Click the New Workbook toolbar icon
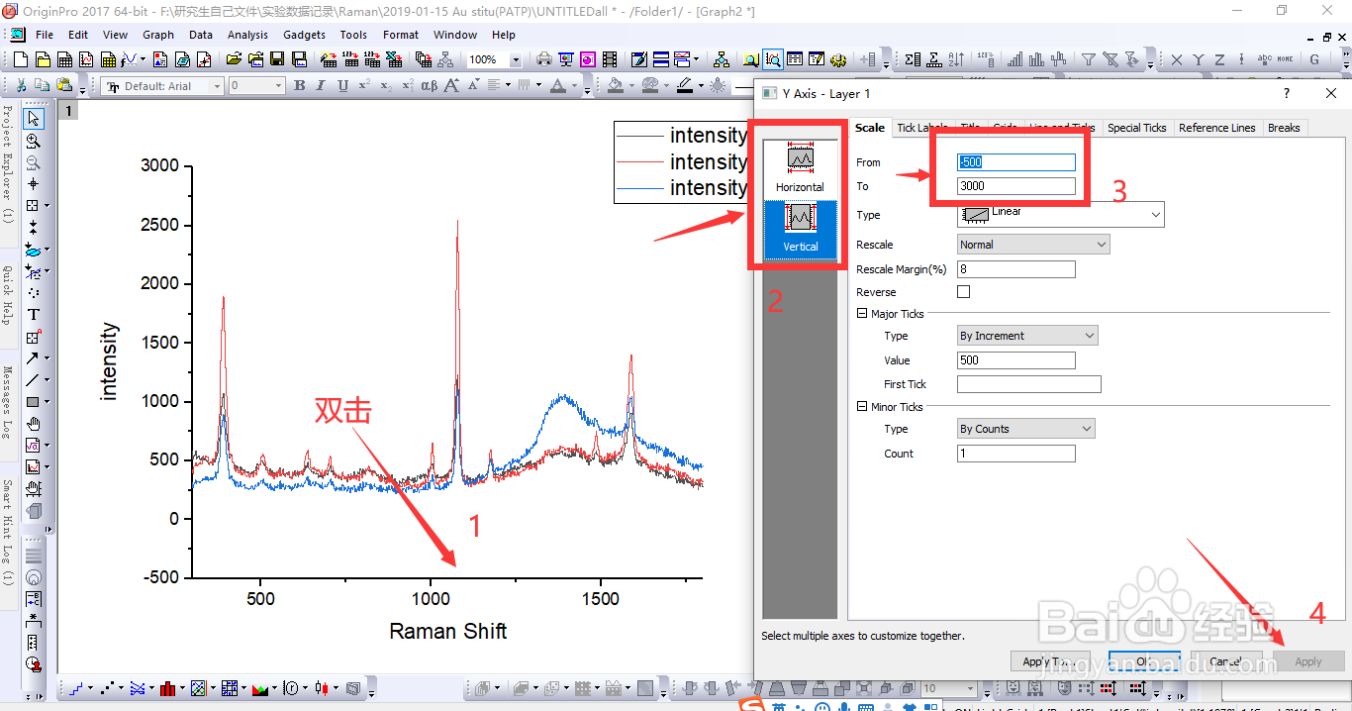This screenshot has width=1352, height=711. click(x=64, y=59)
